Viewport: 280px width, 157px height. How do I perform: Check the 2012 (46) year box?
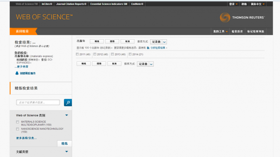pyautogui.click(x=95, y=54)
